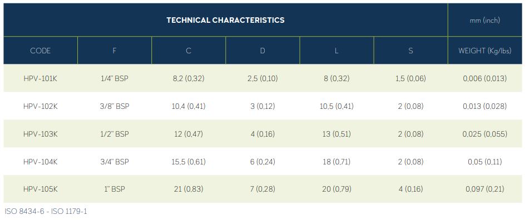This screenshot has width=529, height=220.
Task: Click product code HPV-105K
Action: tap(41, 189)
